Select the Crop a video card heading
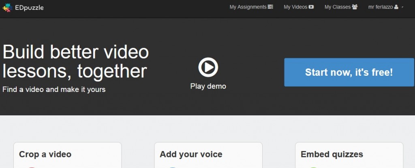The height and width of the screenshot is (168, 415). pyautogui.click(x=45, y=154)
